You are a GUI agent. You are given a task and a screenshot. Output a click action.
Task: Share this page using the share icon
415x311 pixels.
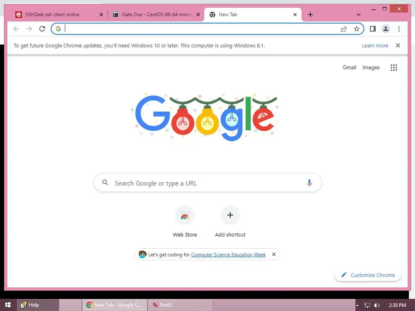344,29
